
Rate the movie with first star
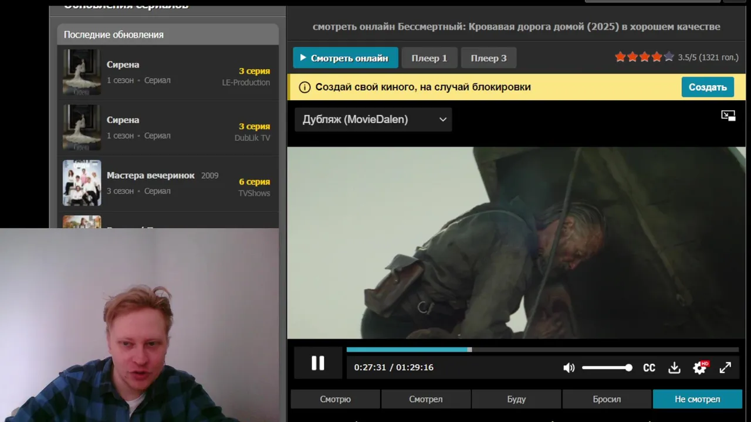pos(620,57)
